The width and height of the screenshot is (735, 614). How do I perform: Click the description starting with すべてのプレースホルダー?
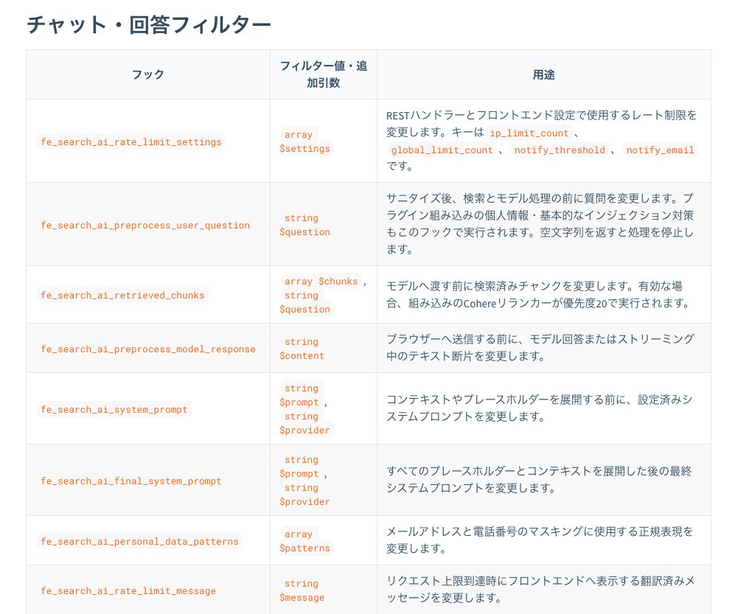(539, 480)
